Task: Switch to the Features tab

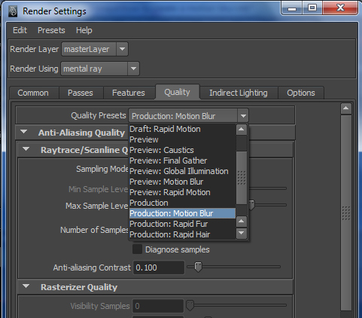Action: click(x=129, y=93)
